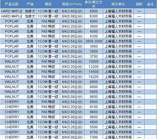Viewport: 157px width, 139px height.
Task: Click the POPLAR price 4200 cell
Action: coord(94,36)
